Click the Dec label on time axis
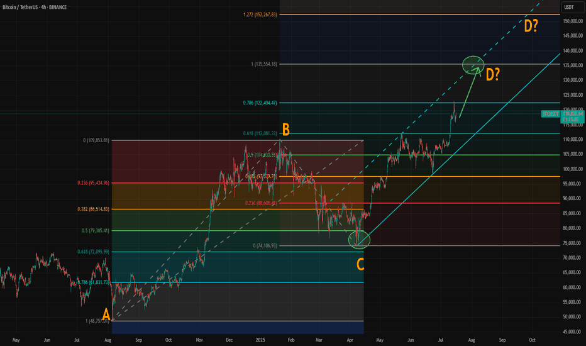 tap(229, 340)
